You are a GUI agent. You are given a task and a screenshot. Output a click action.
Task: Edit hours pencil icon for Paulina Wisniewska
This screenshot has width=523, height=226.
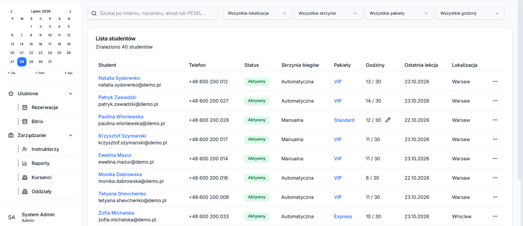[x=388, y=120]
